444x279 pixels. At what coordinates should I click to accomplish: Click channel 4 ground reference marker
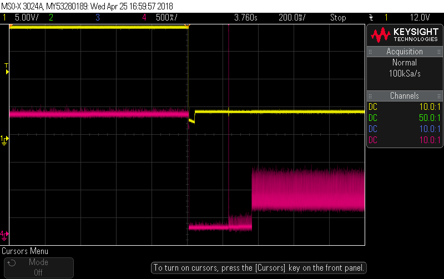pyautogui.click(x=4, y=235)
